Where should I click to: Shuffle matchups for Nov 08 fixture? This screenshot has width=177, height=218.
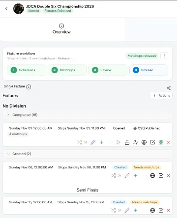[x=113, y=176]
